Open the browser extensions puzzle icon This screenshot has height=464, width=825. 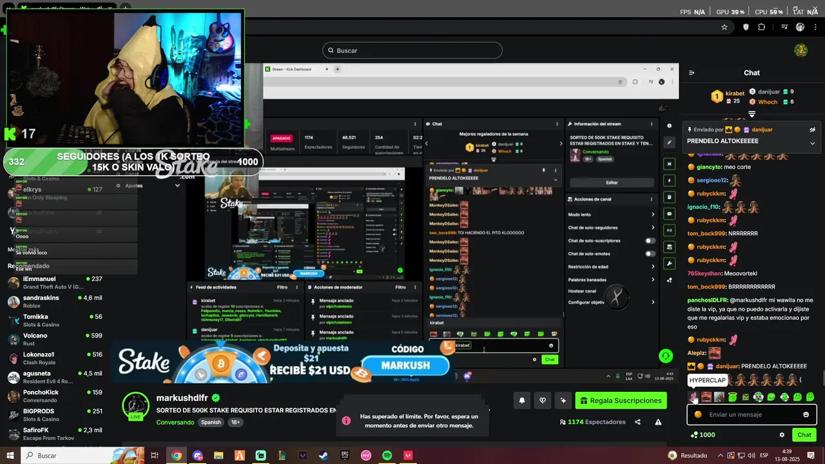[x=762, y=27]
